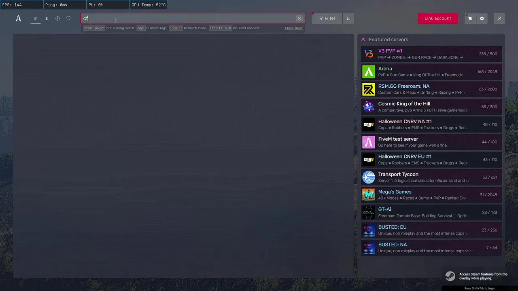Click the 33 / 621 player count

point(490,177)
